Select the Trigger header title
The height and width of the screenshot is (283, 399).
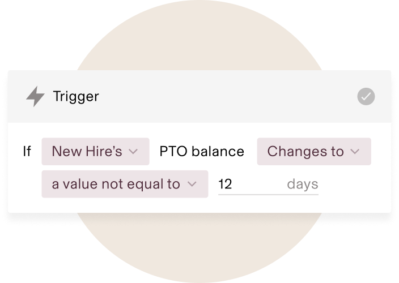(76, 97)
